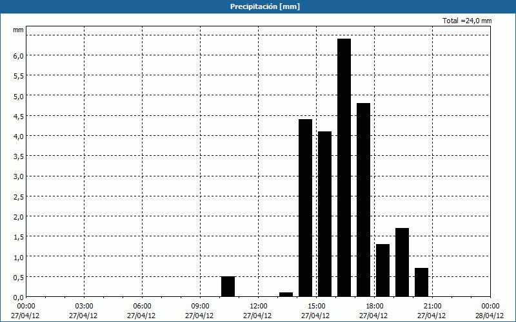Click the 3,5 y-axis label
516x322 pixels.
[19, 156]
